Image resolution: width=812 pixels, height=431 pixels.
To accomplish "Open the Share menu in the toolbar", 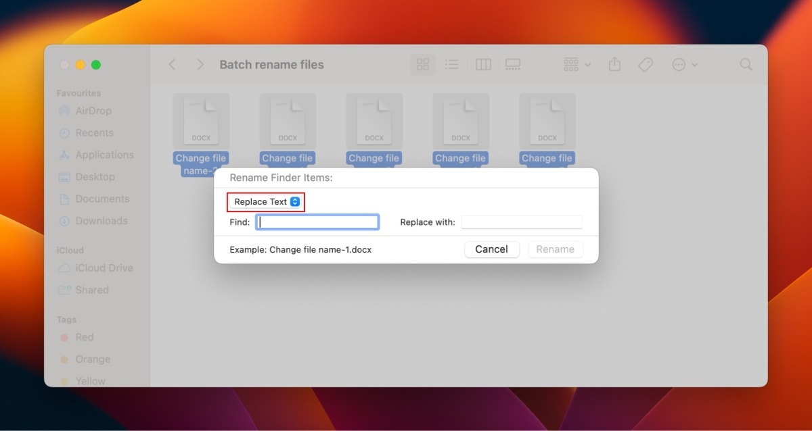I will point(614,64).
